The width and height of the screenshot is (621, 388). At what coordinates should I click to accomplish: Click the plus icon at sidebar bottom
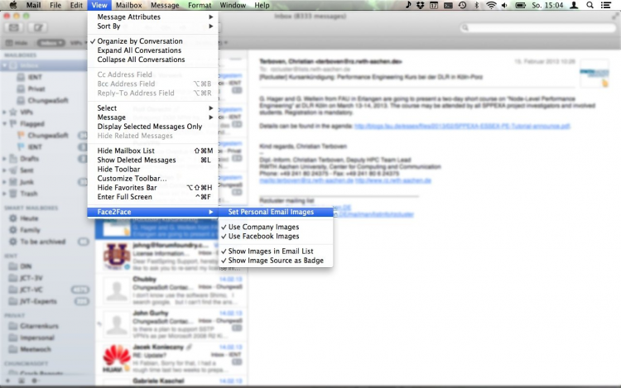click(7, 381)
